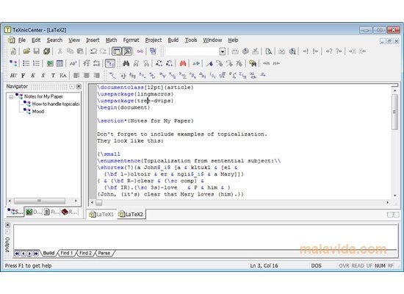Viewport: 404px width, 294px height.
Task: Switch to the LaTeX1 document tab
Action: (101, 215)
